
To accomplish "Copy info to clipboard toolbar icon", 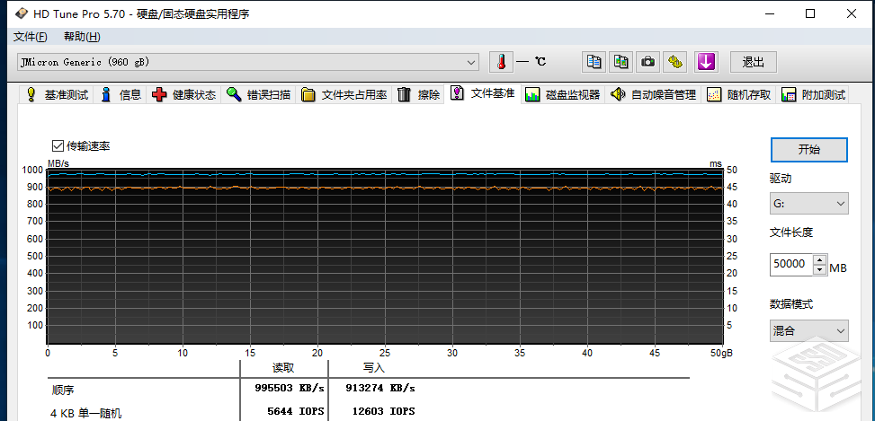I will tap(594, 62).
